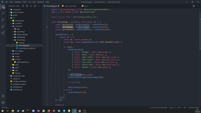Viewport: 201px width, 113px height.
Task: Open package.json in file tree
Action: (18, 87)
